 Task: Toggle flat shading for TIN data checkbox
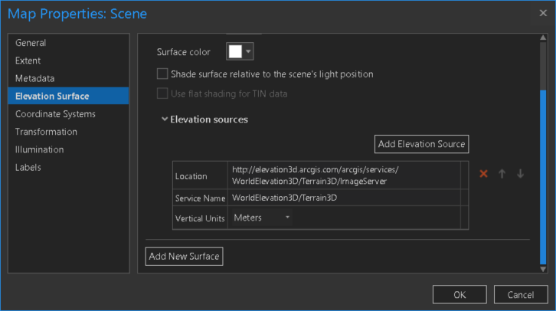(x=162, y=93)
